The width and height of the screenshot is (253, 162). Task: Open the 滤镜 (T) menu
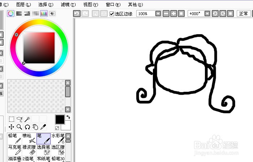[68, 5]
